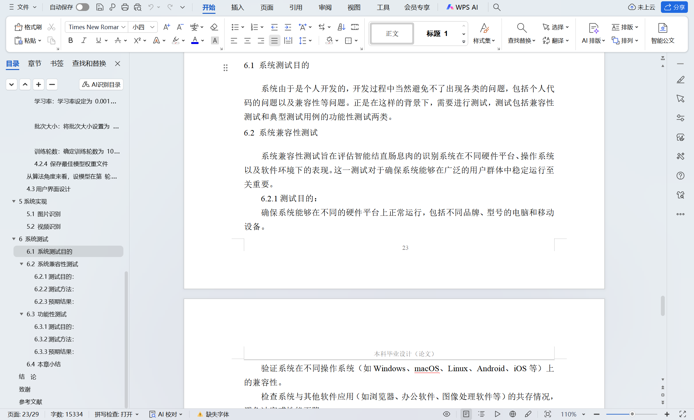Click the Clear formatting eraser icon

(214, 27)
